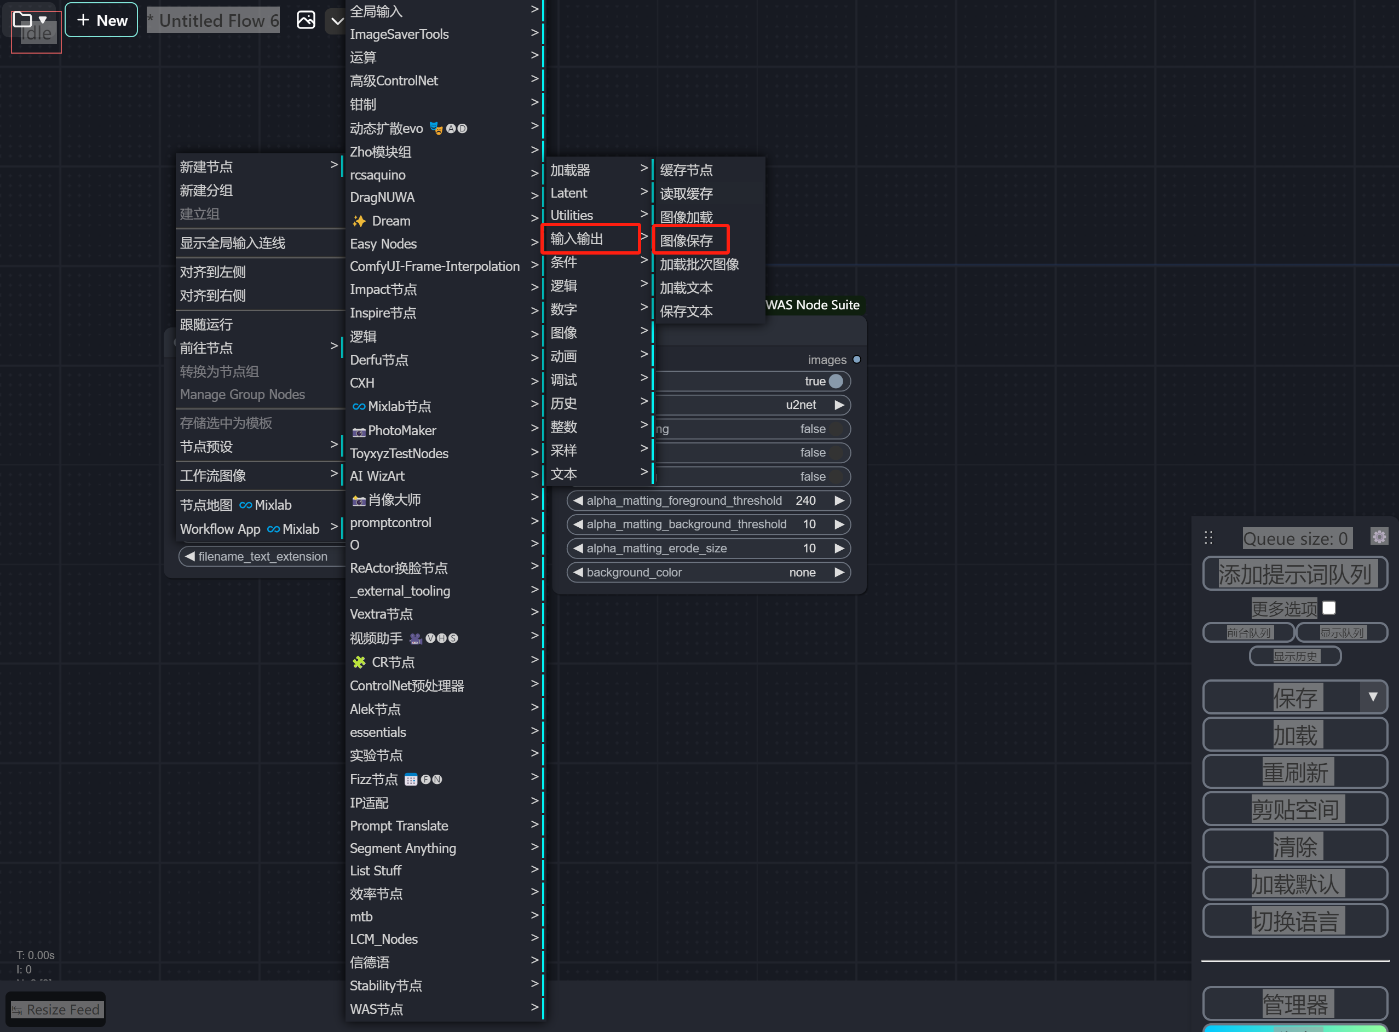Screen dimensions: 1399x1032
Task: Open the queue settings gear icon
Action: 1379,537
